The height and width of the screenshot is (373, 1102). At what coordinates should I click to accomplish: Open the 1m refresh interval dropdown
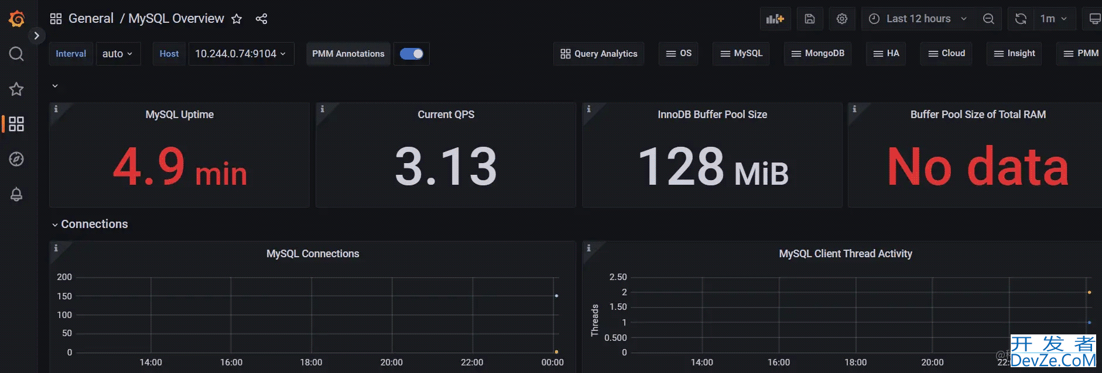coord(1054,19)
